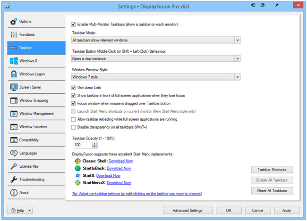Open the Compatibility section
The width and height of the screenshot is (307, 221).
click(x=36, y=140)
